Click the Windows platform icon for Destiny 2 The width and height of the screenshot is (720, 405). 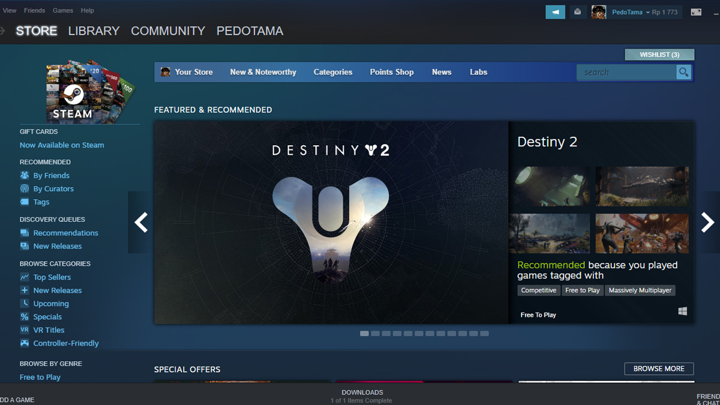point(682,311)
